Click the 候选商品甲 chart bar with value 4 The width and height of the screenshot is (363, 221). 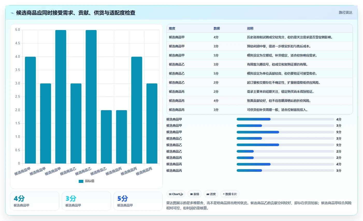pos(30,110)
